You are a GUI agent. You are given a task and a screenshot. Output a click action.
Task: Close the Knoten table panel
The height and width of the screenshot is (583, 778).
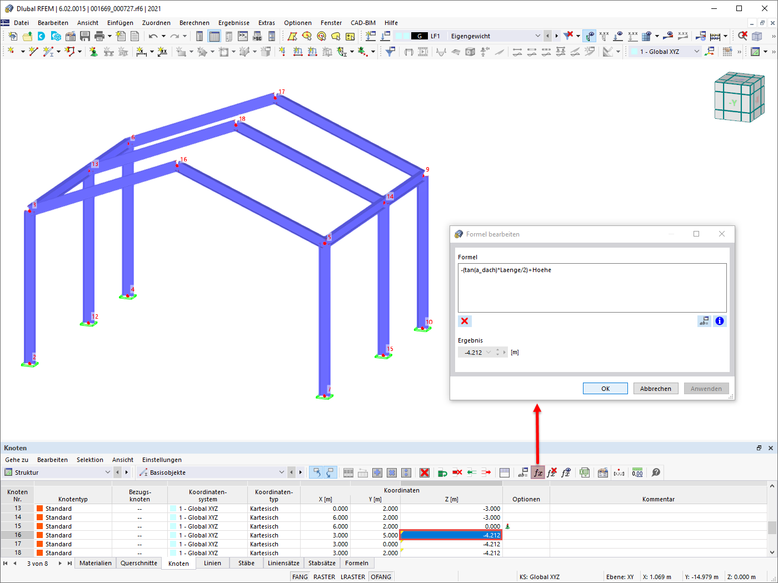click(x=771, y=448)
